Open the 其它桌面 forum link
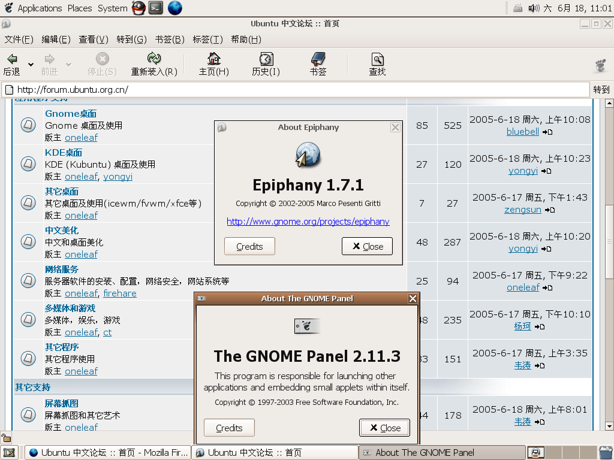614x460 pixels. point(62,191)
